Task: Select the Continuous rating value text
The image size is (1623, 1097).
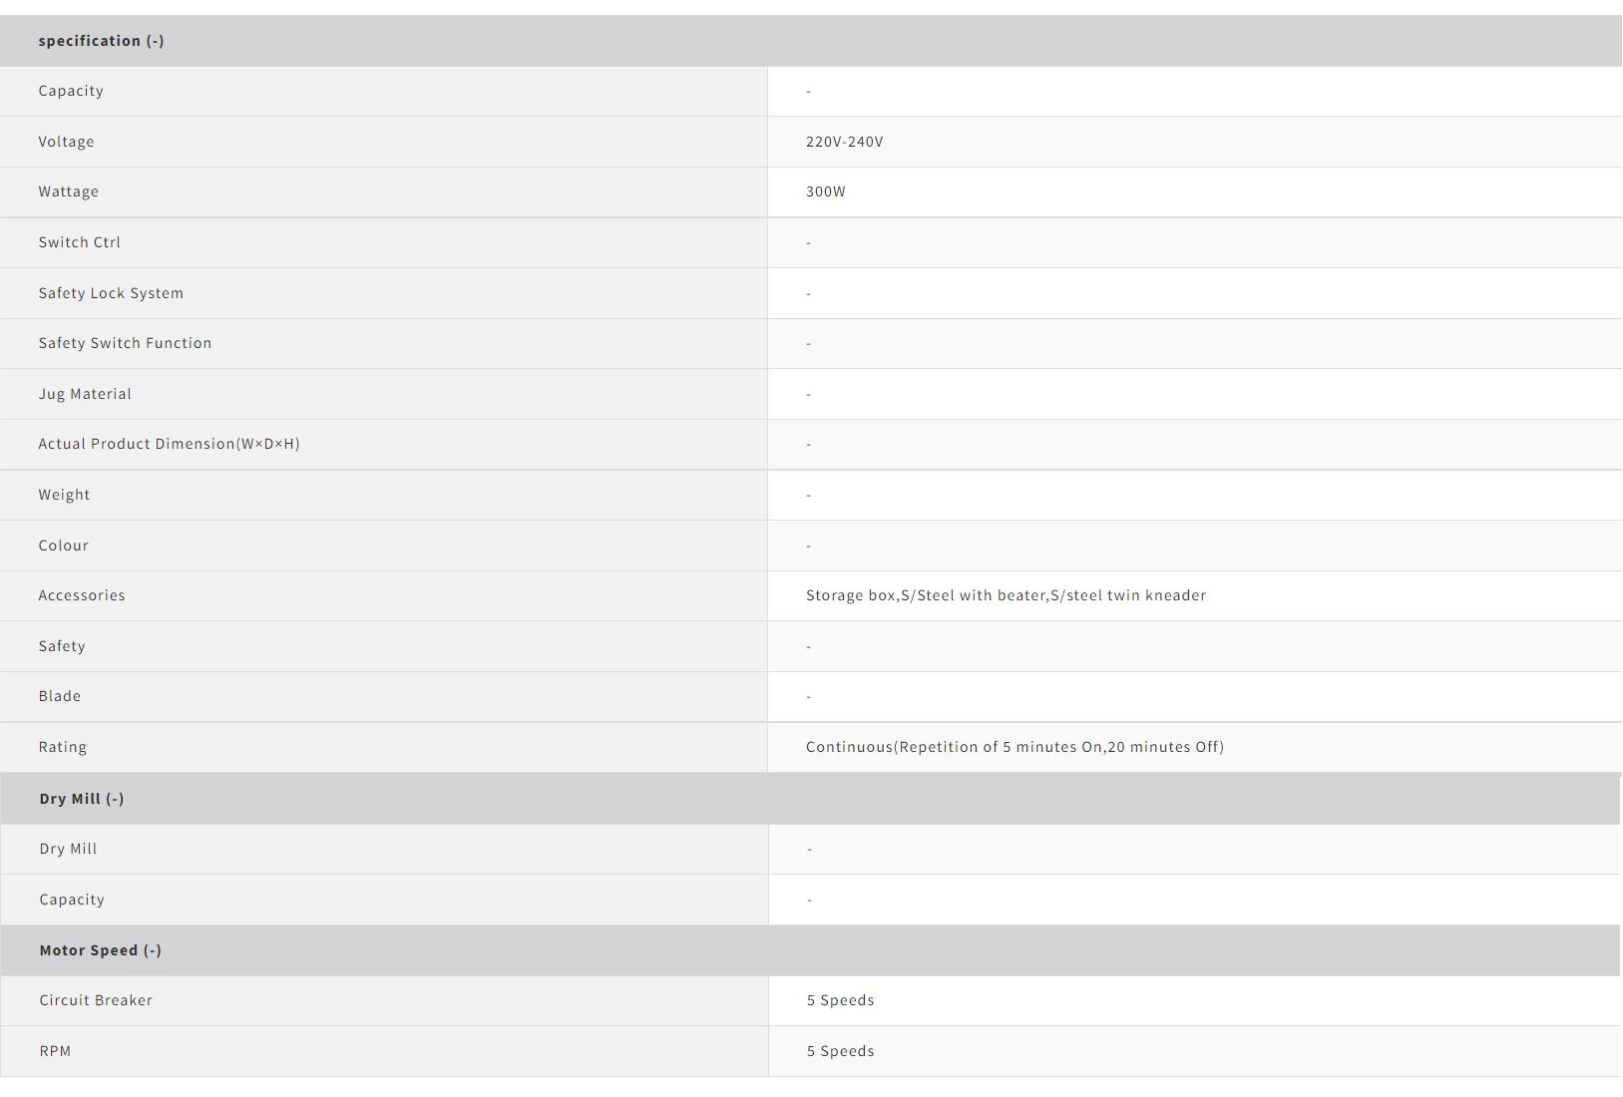Action: 1014,747
